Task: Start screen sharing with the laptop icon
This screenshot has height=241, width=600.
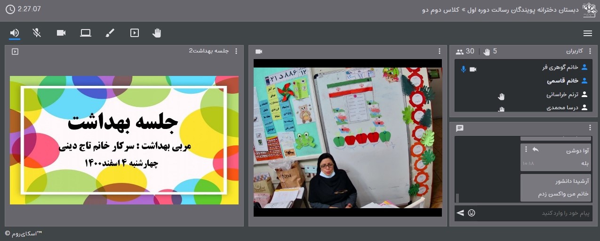Action: tap(85, 33)
